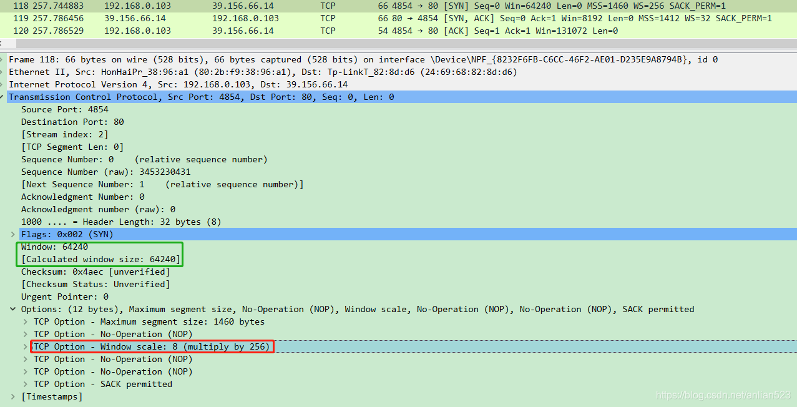This screenshot has height=407, width=797.
Task: Select packet 118 SYN row in list
Action: [374, 6]
